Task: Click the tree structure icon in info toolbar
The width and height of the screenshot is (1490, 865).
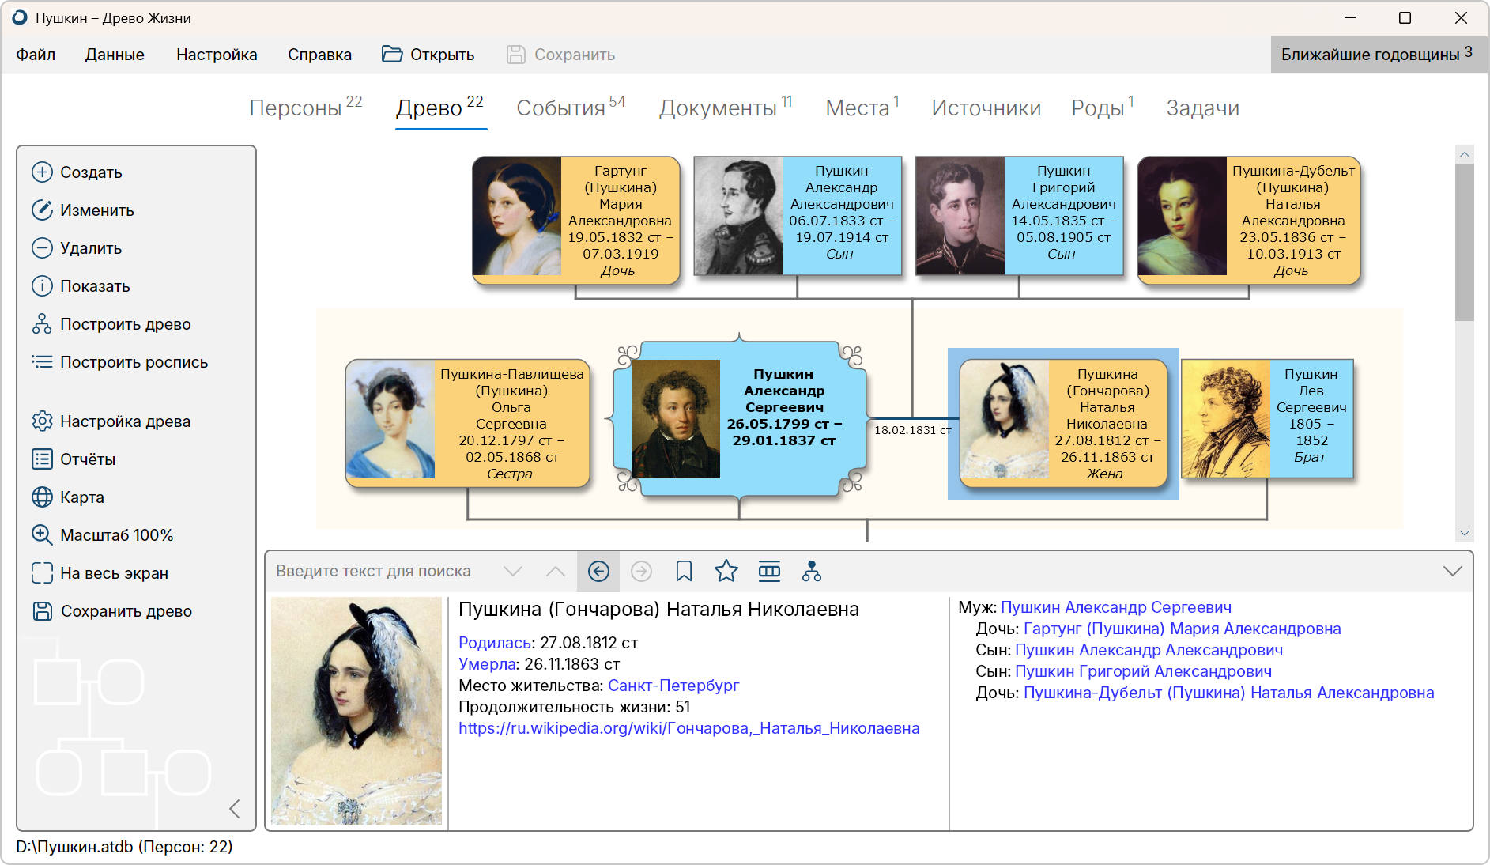Action: (x=811, y=572)
